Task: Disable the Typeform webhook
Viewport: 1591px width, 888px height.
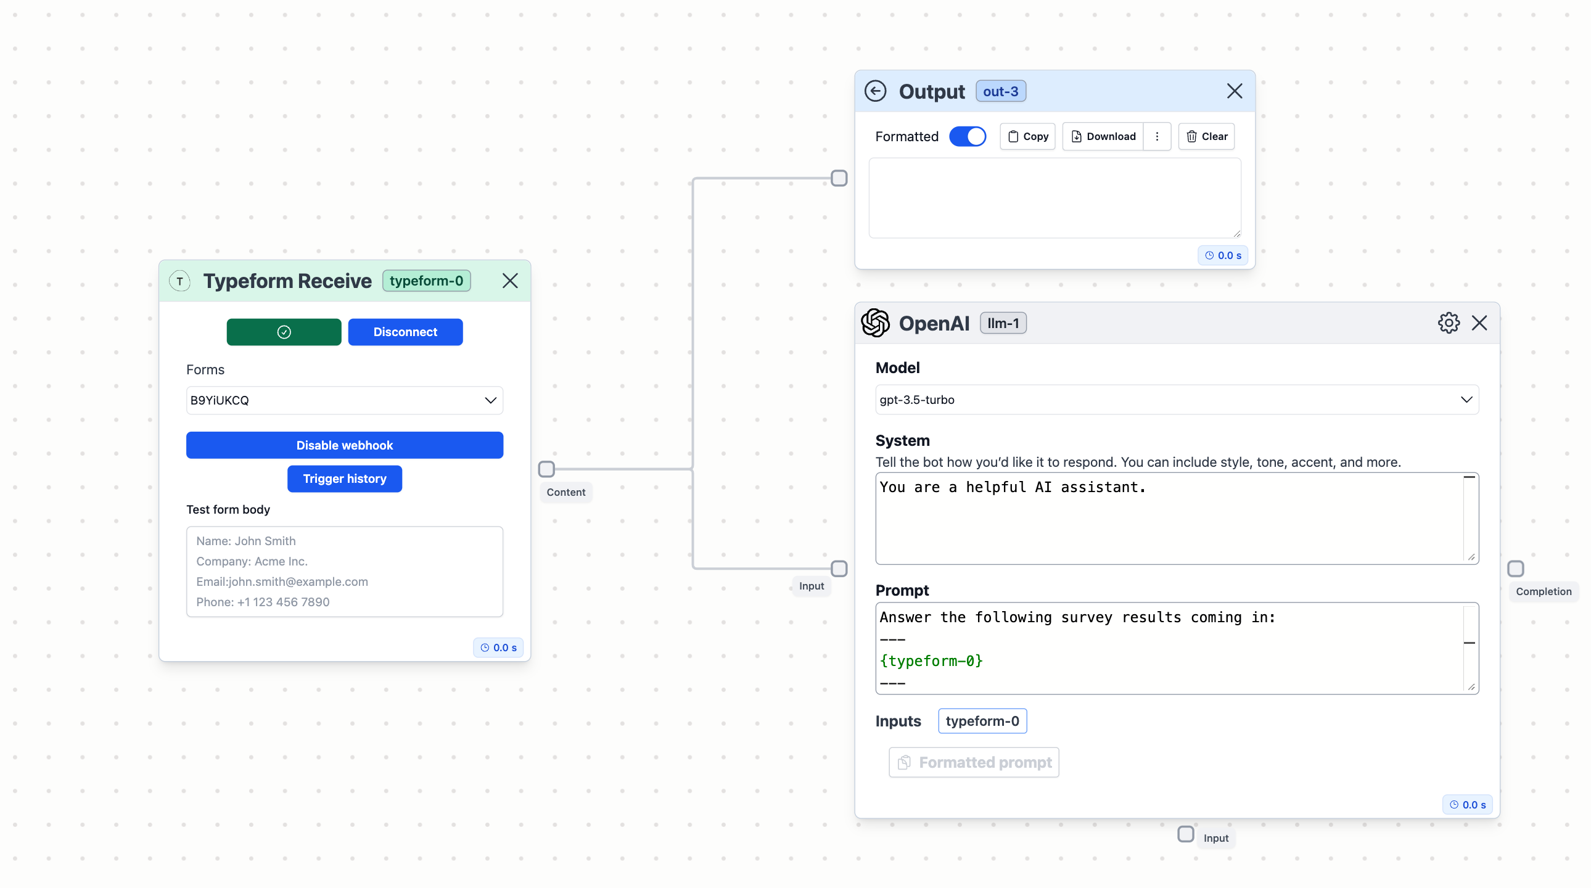Action: coord(345,445)
